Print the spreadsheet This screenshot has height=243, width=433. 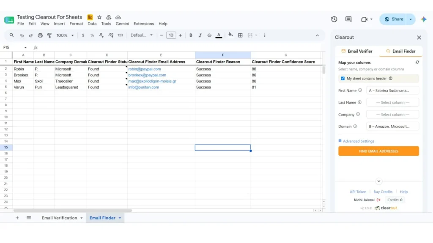point(40,35)
